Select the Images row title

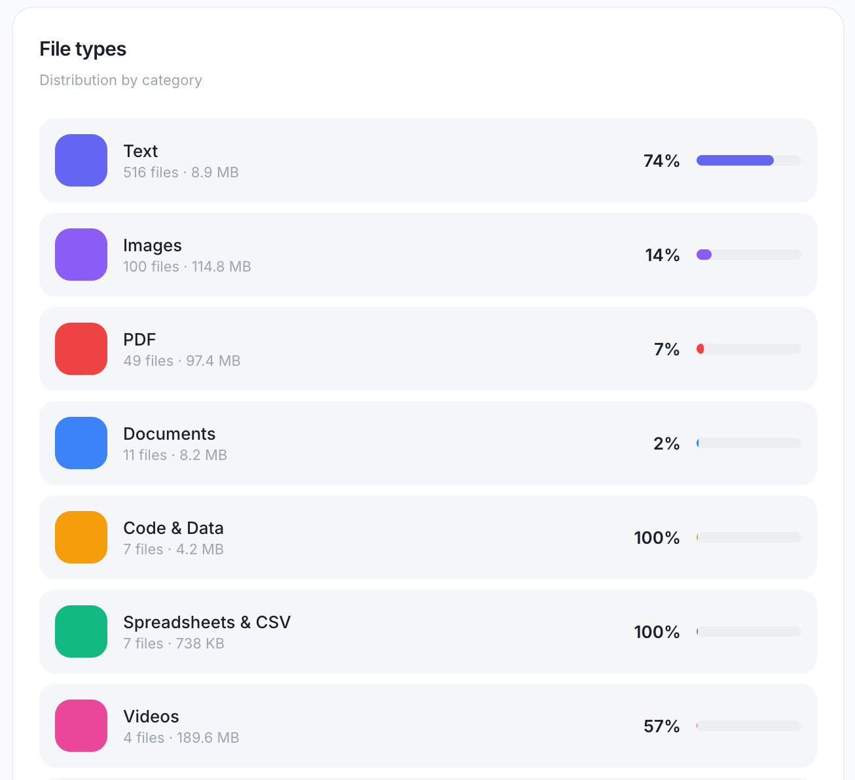click(153, 245)
